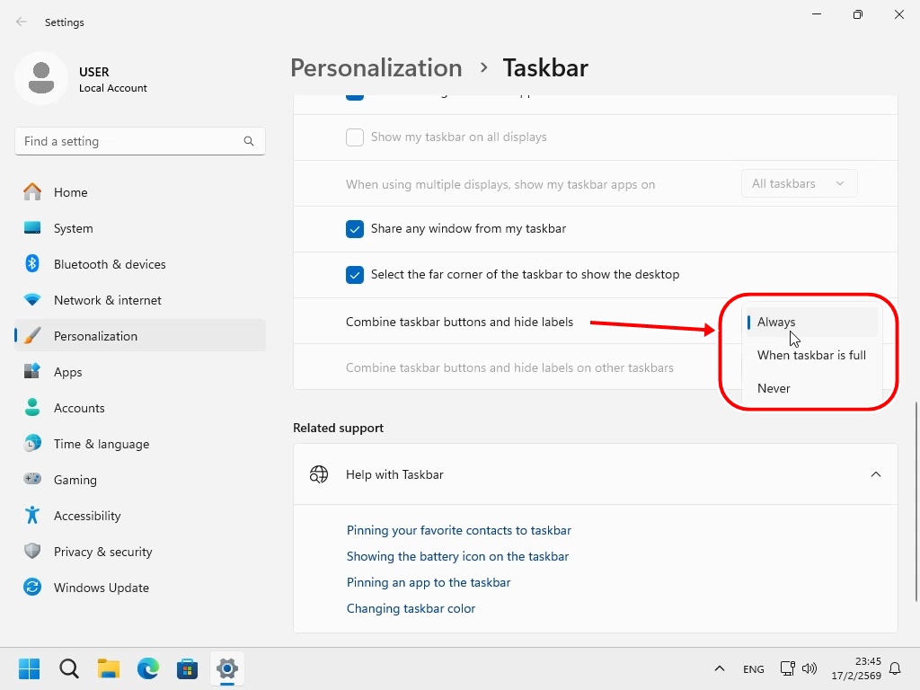Viewport: 920px width, 690px height.
Task: Click the Accessibility figure icon
Action: pos(32,516)
